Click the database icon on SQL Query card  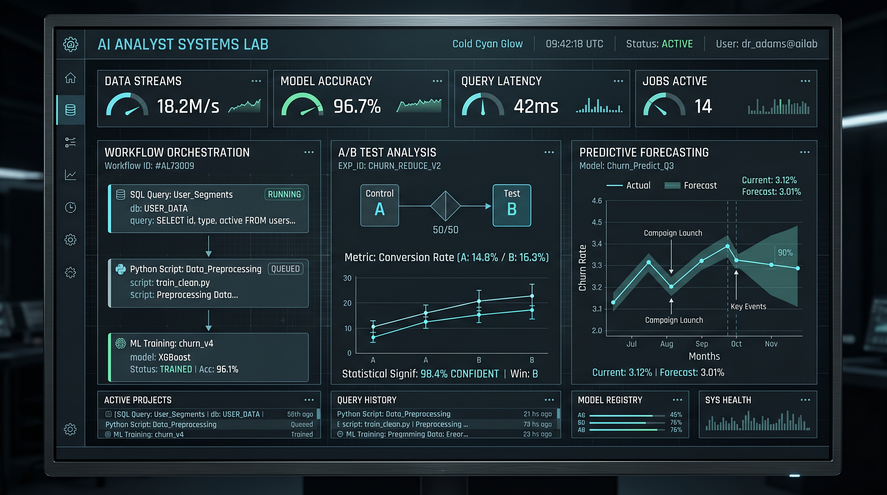(121, 195)
